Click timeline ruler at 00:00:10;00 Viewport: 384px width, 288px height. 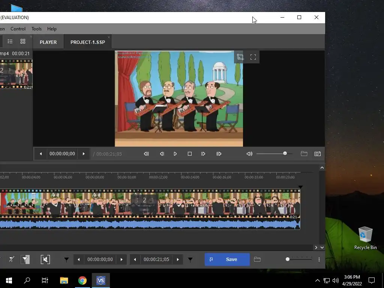pos(126,177)
